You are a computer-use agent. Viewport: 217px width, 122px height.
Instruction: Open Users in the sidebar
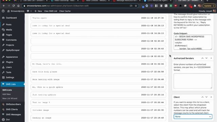9,67
